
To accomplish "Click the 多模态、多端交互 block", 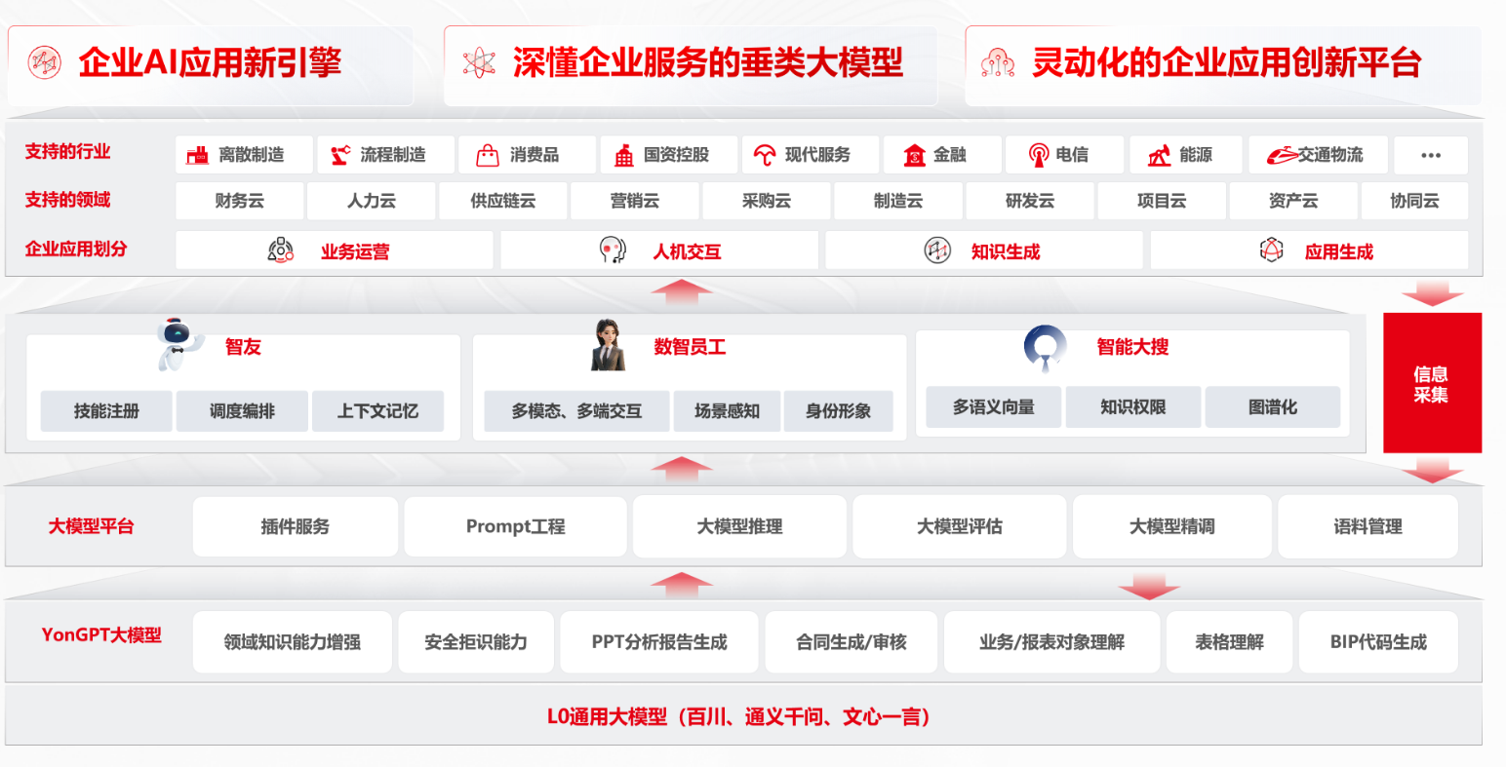I will pos(576,411).
